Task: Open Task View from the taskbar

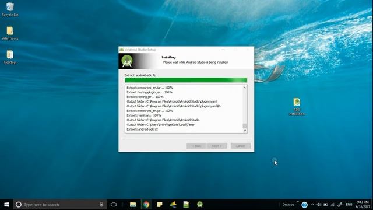Action: click(x=114, y=205)
